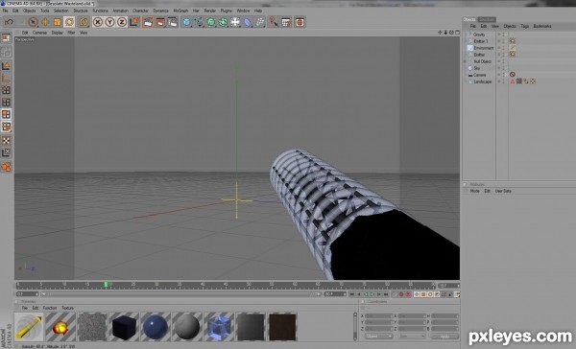
Task: Select the yellow tube material thumbnail
Action: coord(29,327)
